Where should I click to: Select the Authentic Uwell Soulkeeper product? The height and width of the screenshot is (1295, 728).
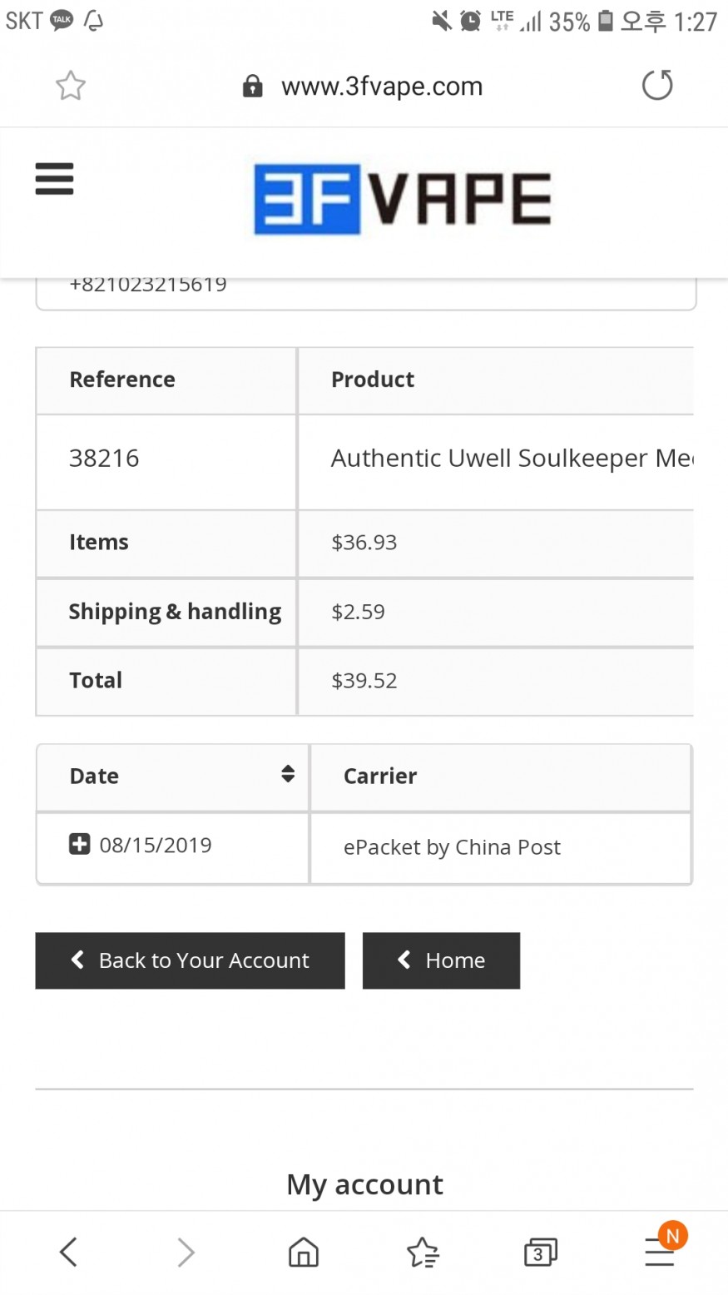point(511,459)
